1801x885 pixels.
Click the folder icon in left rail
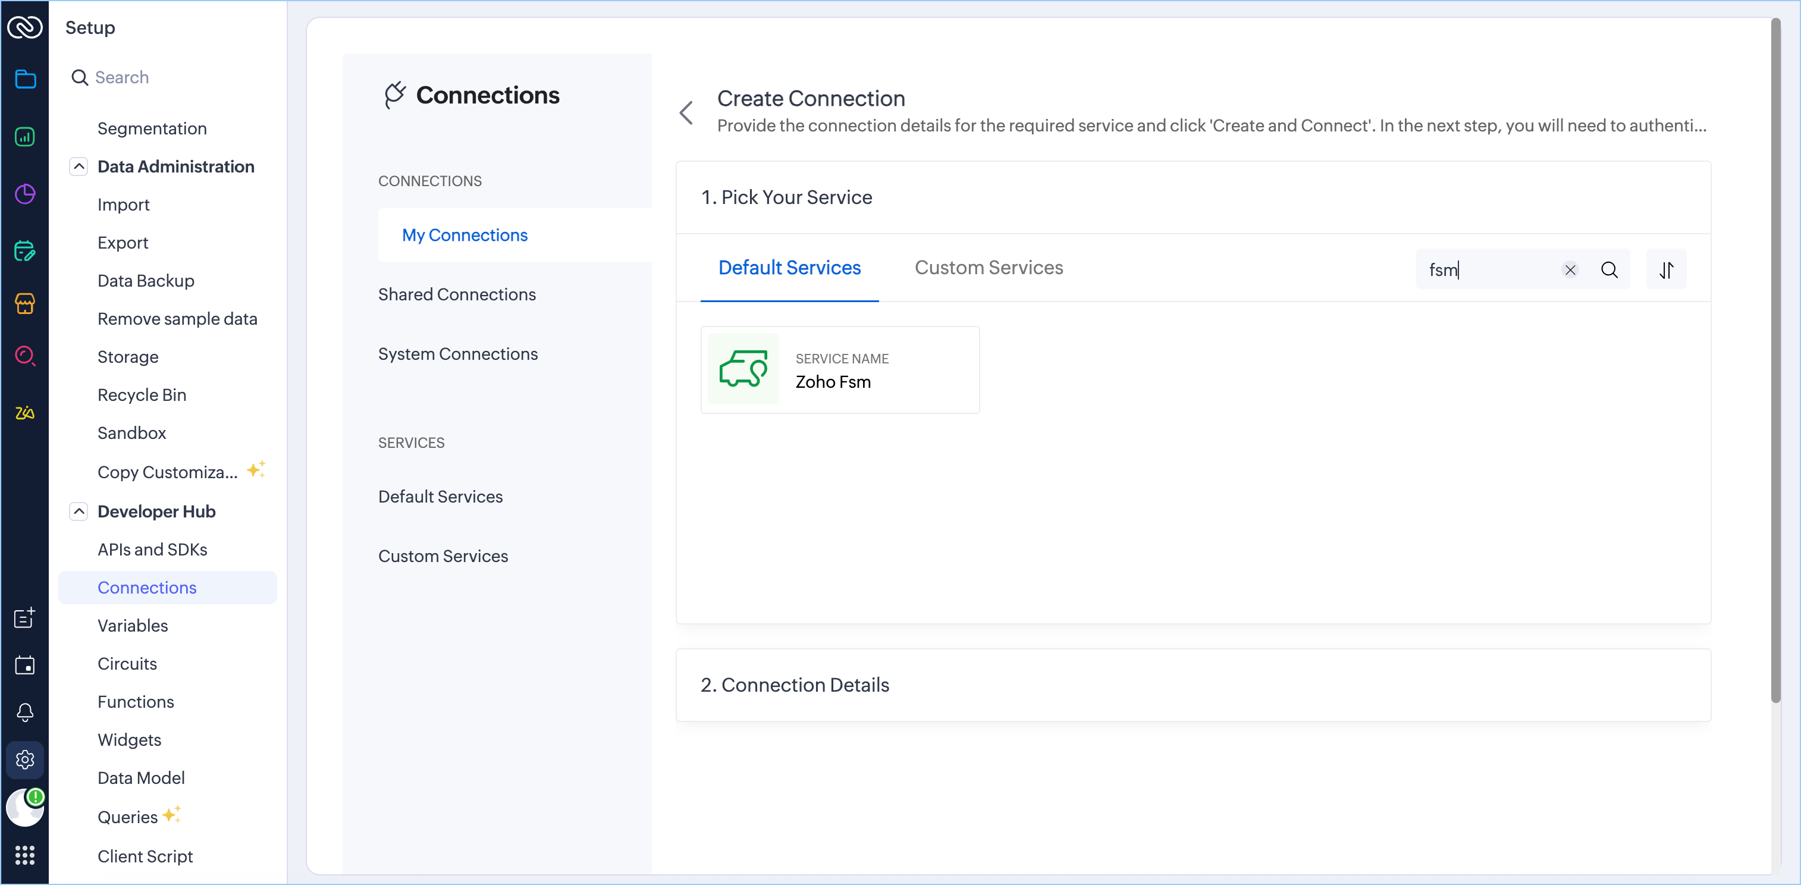pyautogui.click(x=24, y=79)
